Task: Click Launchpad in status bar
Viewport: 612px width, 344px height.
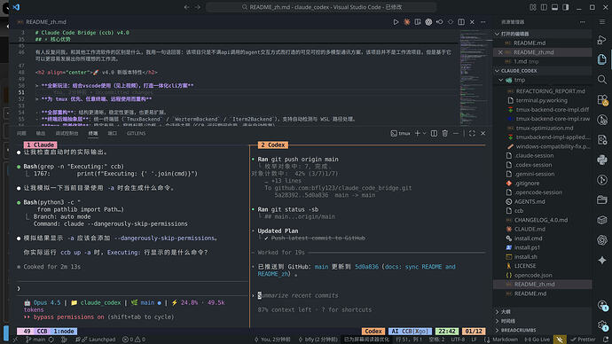Action: pos(98,340)
